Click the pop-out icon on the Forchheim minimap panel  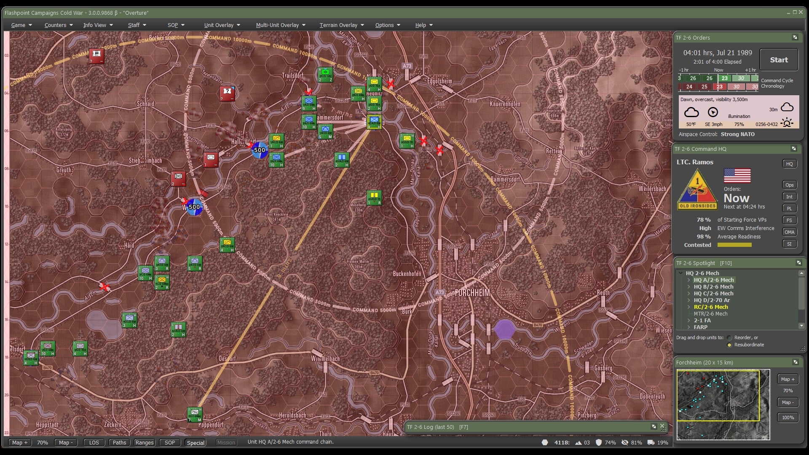[796, 362]
